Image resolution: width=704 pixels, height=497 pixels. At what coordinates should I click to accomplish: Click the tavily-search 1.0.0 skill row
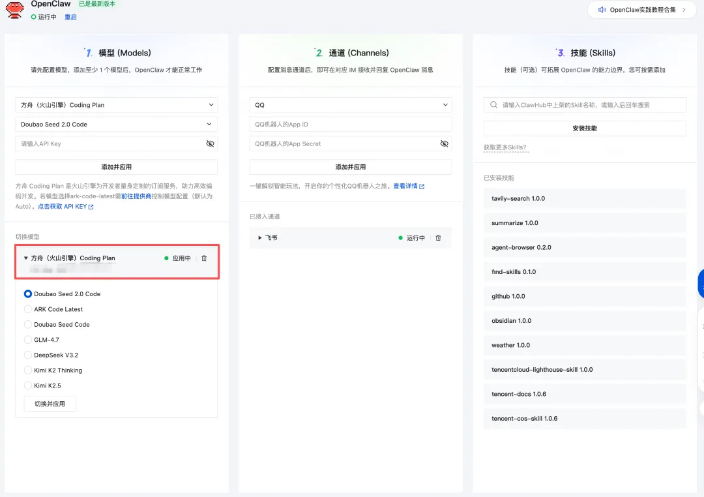coord(585,199)
